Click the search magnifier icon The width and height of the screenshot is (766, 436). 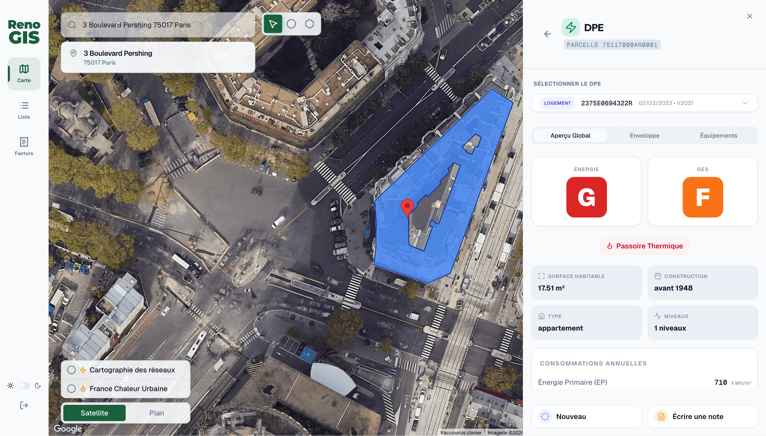72,25
